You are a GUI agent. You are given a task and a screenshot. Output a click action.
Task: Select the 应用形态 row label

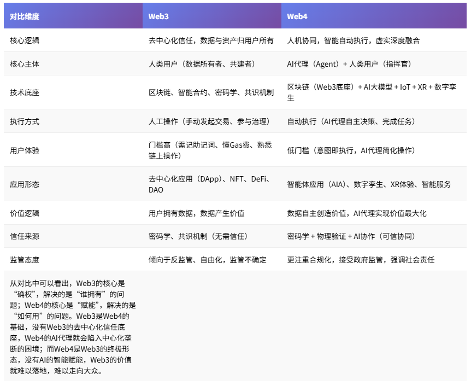tap(25, 184)
